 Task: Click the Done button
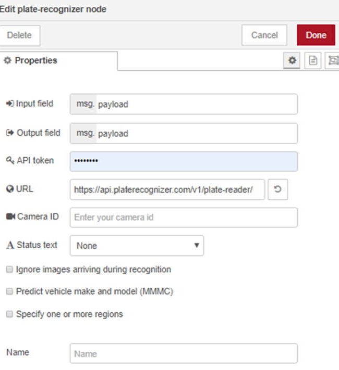coord(316,35)
